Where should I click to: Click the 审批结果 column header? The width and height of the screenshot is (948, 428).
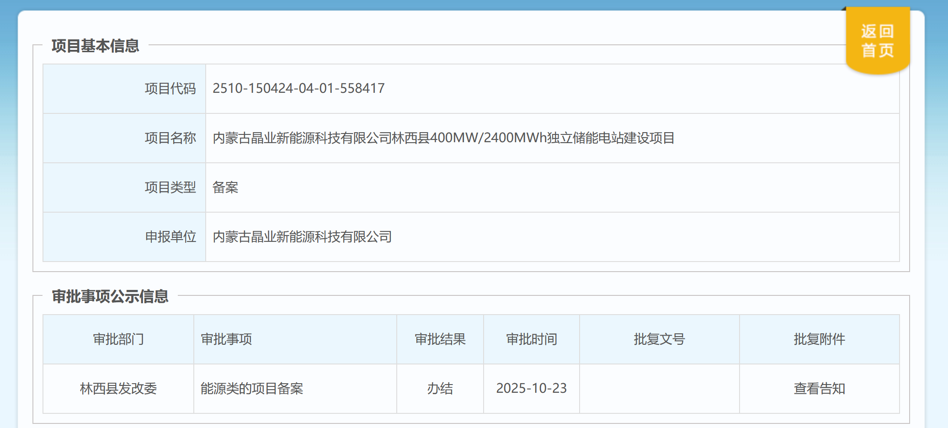[440, 339]
